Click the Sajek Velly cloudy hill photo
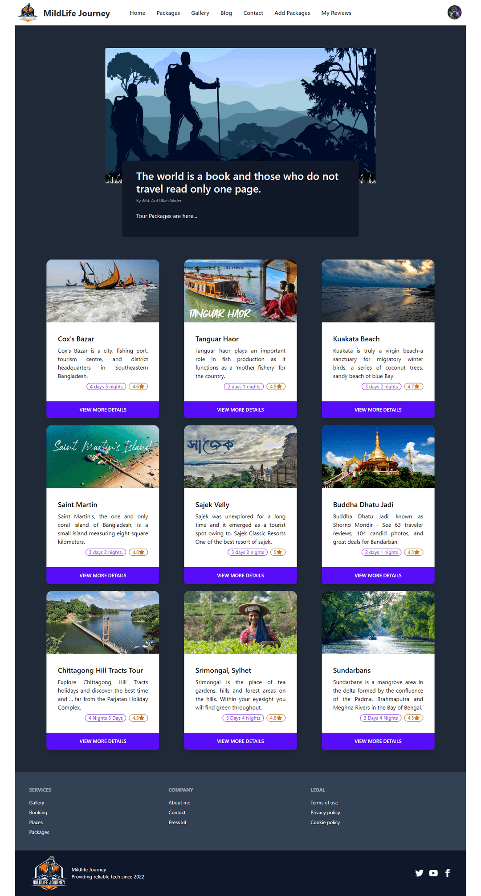The image size is (481, 896). (240, 457)
